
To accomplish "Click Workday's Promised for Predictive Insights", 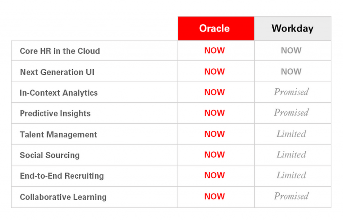I will pos(291,113).
